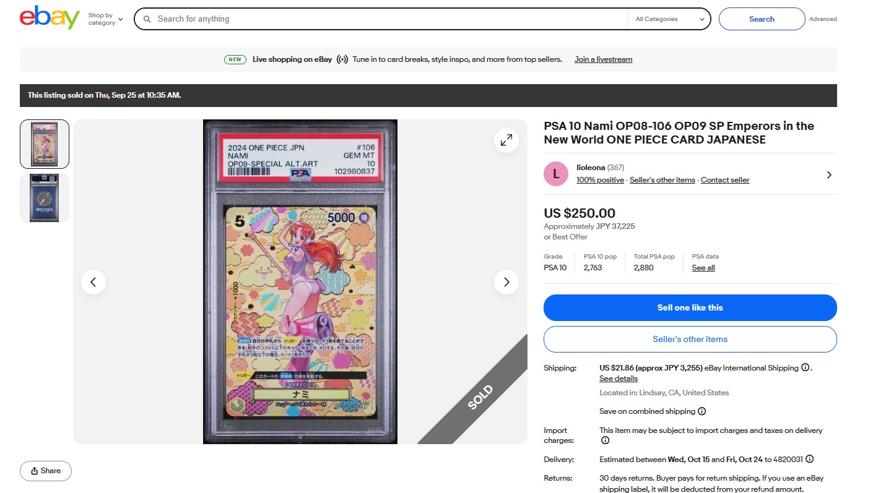Image resolution: width=881 pixels, height=493 pixels.
Task: Expand the image to full view
Action: tap(506, 140)
